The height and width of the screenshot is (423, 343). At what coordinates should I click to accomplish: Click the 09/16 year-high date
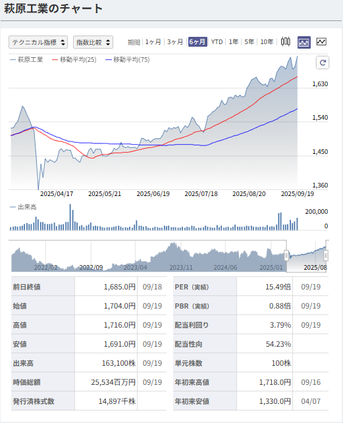tap(311, 382)
